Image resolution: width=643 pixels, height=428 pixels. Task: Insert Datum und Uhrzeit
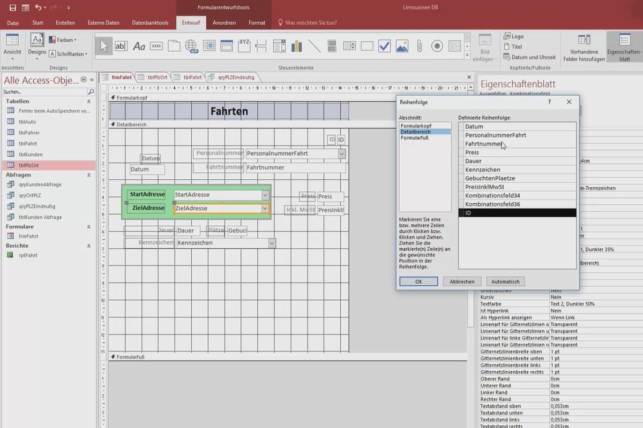tap(529, 57)
